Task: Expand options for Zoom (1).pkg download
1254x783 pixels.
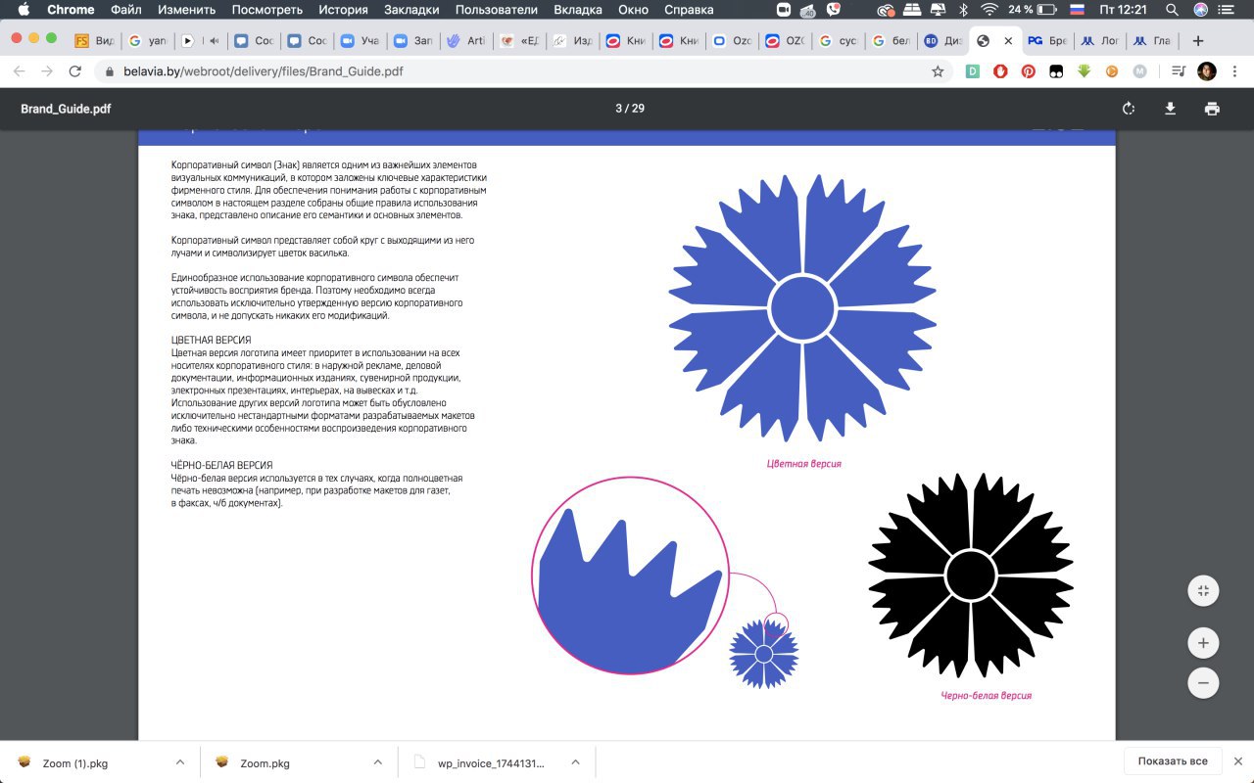Action: (x=179, y=762)
